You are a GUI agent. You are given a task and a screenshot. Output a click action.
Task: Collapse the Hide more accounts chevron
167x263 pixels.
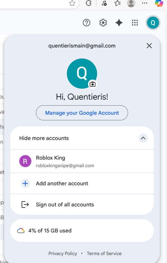pos(143,138)
